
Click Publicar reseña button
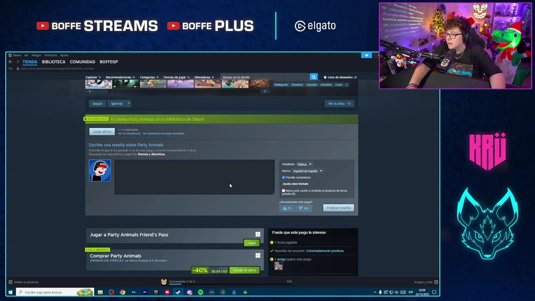click(x=339, y=208)
